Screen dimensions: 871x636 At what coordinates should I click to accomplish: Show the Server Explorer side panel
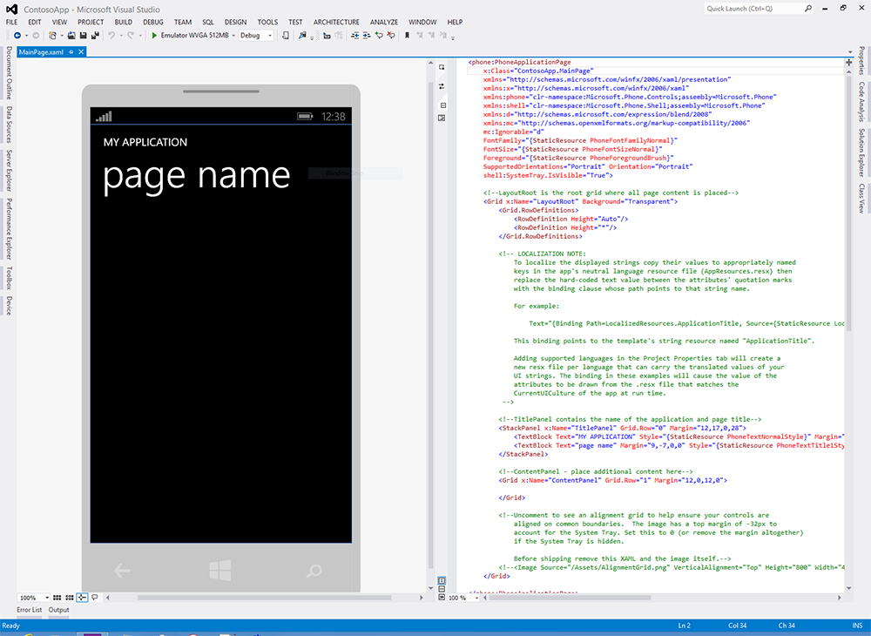point(9,170)
